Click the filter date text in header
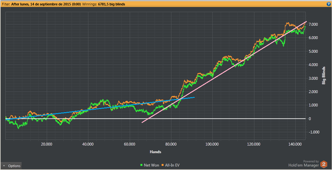 coord(46,4)
